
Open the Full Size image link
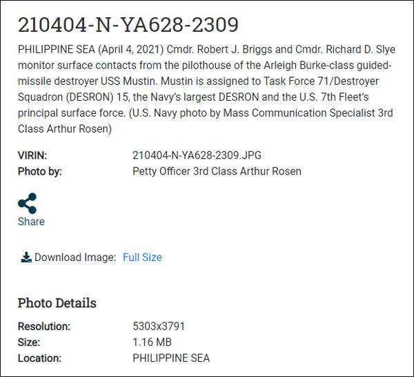[x=142, y=258]
